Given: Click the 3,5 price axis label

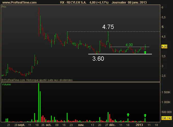Looking at the screenshot, I should (x=163, y=56).
